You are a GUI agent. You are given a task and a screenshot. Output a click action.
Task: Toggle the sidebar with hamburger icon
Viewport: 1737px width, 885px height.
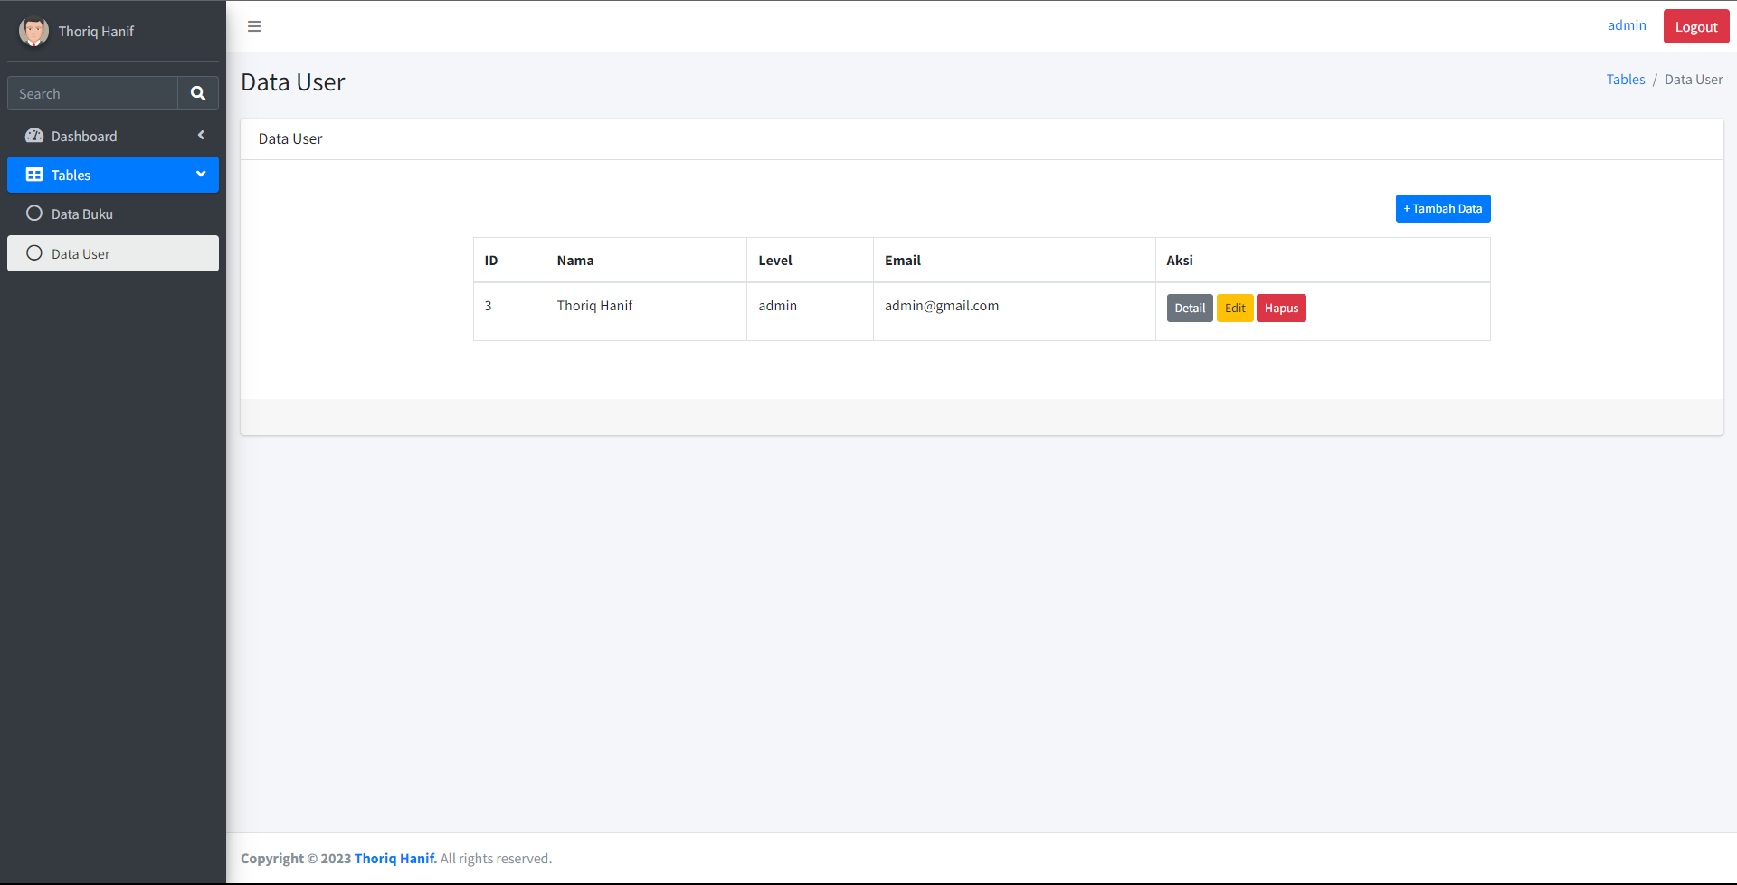254,26
